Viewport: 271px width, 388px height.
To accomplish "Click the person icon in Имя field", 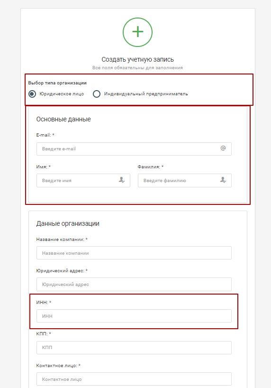I will coord(121,180).
